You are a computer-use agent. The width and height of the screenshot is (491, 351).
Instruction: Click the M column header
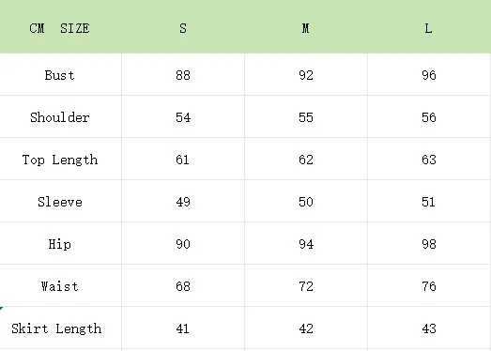coord(306,26)
